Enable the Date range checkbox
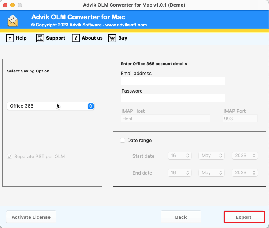Image resolution: width=269 pixels, height=228 pixels. tap(123, 140)
